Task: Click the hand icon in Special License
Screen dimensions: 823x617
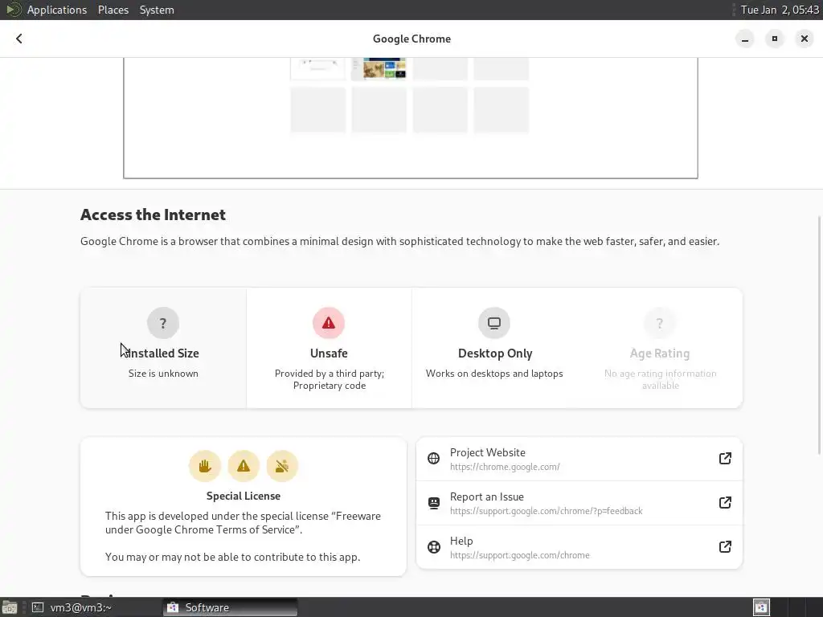Action: [205, 466]
